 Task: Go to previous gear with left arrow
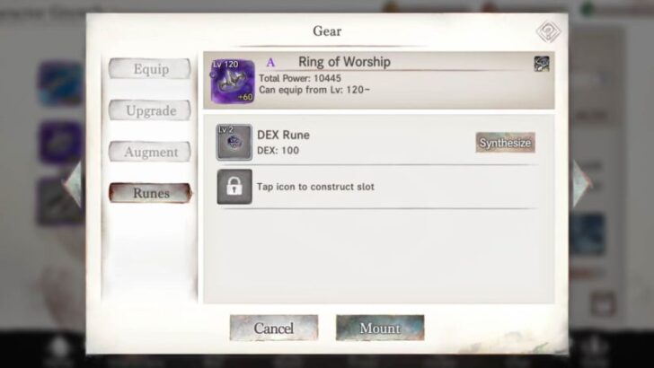click(x=73, y=184)
